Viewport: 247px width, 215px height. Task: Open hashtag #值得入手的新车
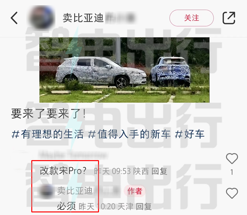[x=129, y=134]
